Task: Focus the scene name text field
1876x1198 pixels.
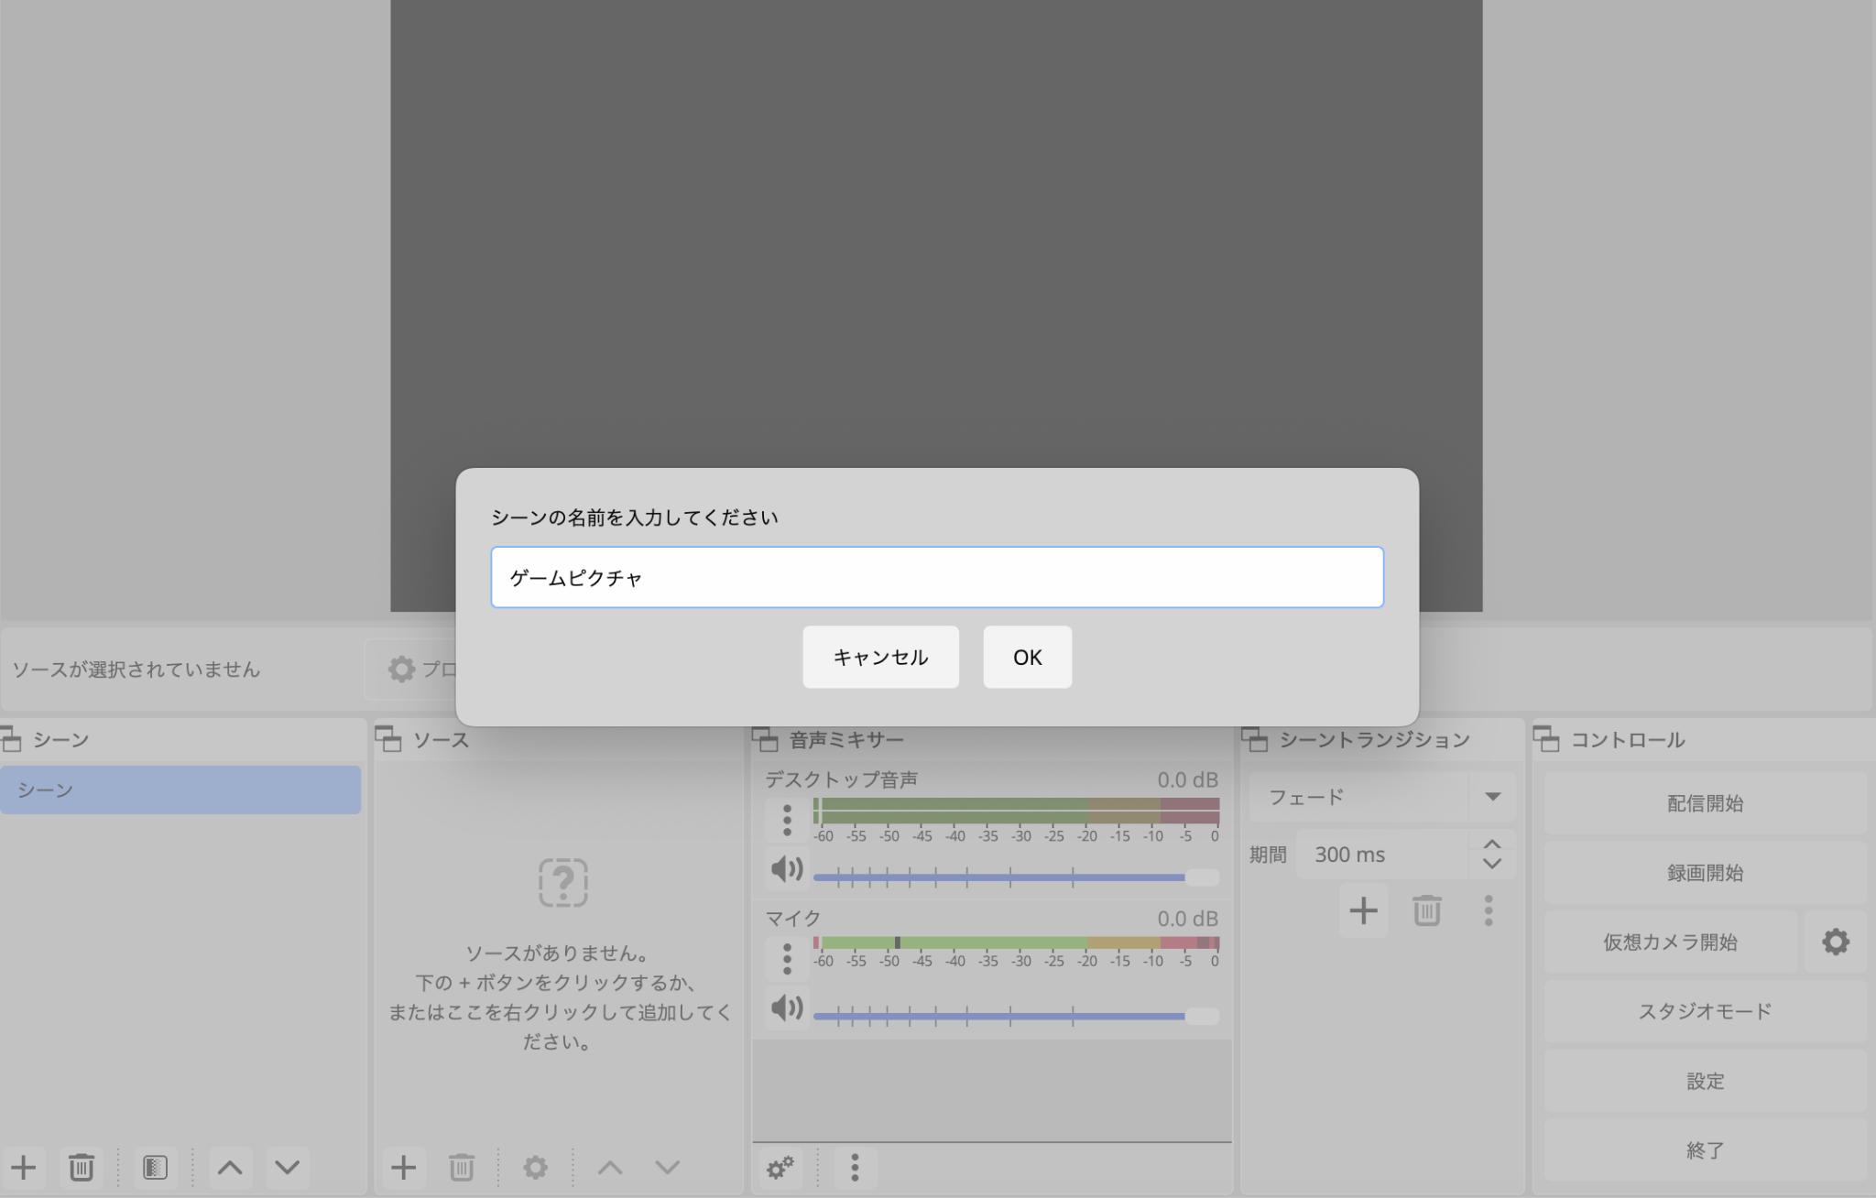Action: [937, 577]
